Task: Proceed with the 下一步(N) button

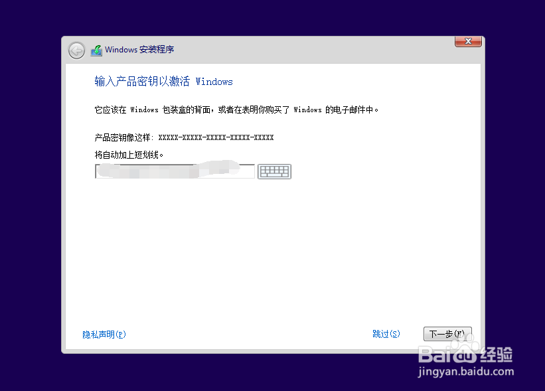Action: (447, 334)
